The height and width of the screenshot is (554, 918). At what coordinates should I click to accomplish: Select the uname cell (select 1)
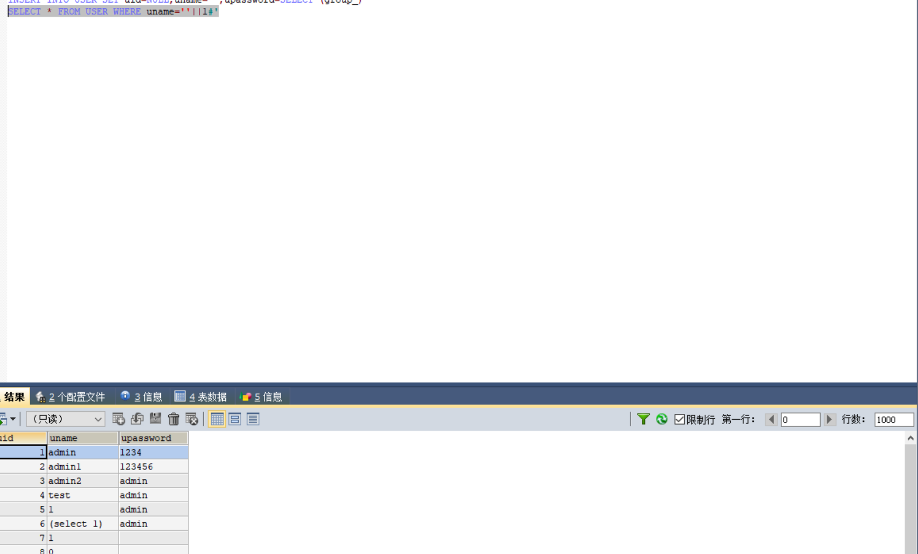[83, 524]
